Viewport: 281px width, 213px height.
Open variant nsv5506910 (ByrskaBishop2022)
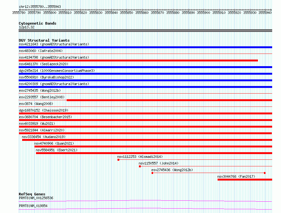coord(46,77)
